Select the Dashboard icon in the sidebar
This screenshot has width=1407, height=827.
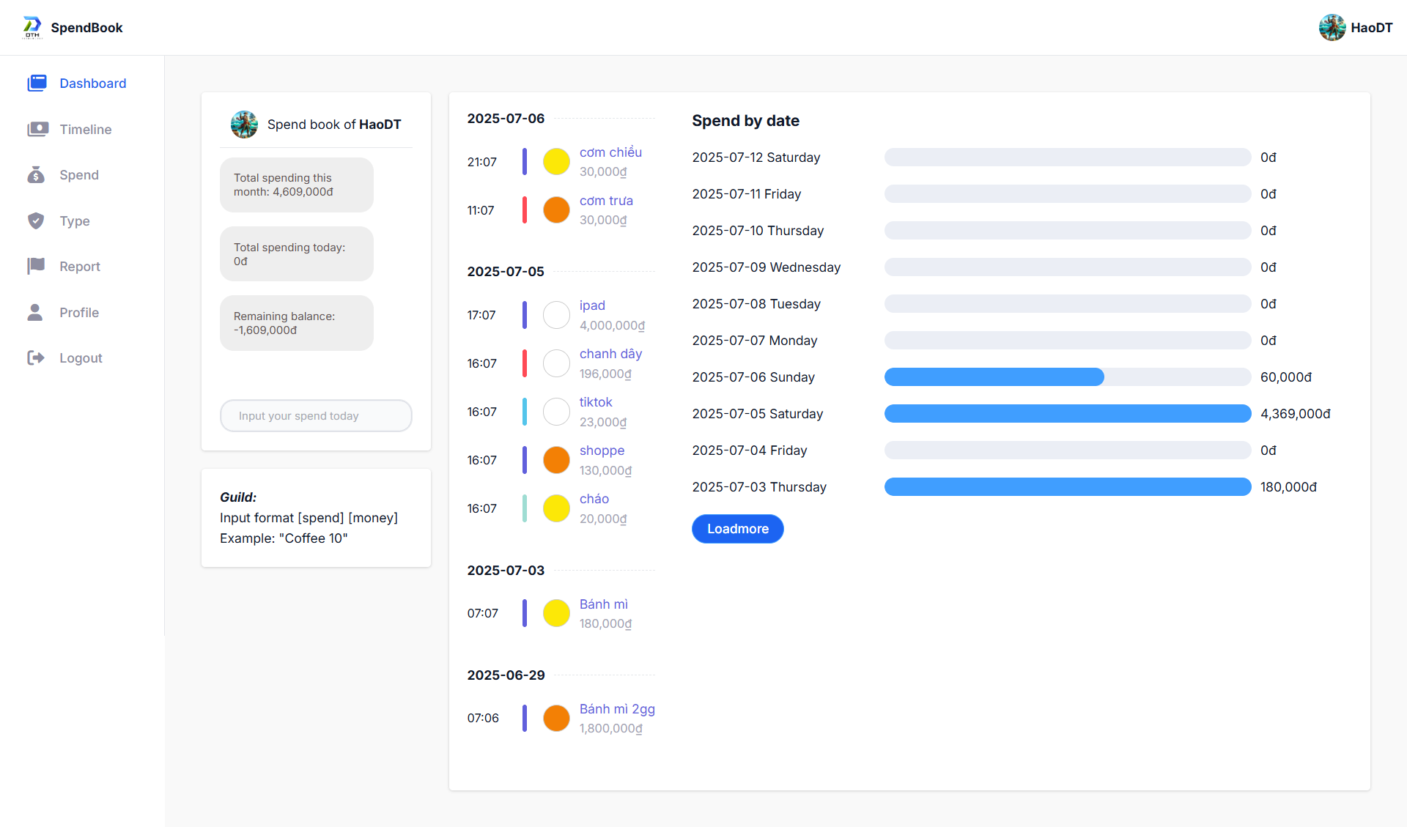click(37, 83)
